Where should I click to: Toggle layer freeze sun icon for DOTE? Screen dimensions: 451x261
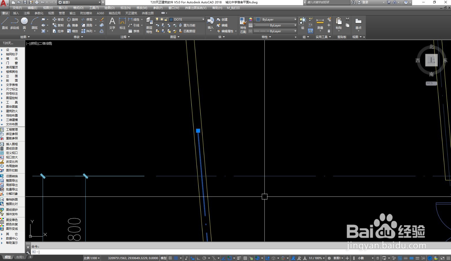(162, 19)
